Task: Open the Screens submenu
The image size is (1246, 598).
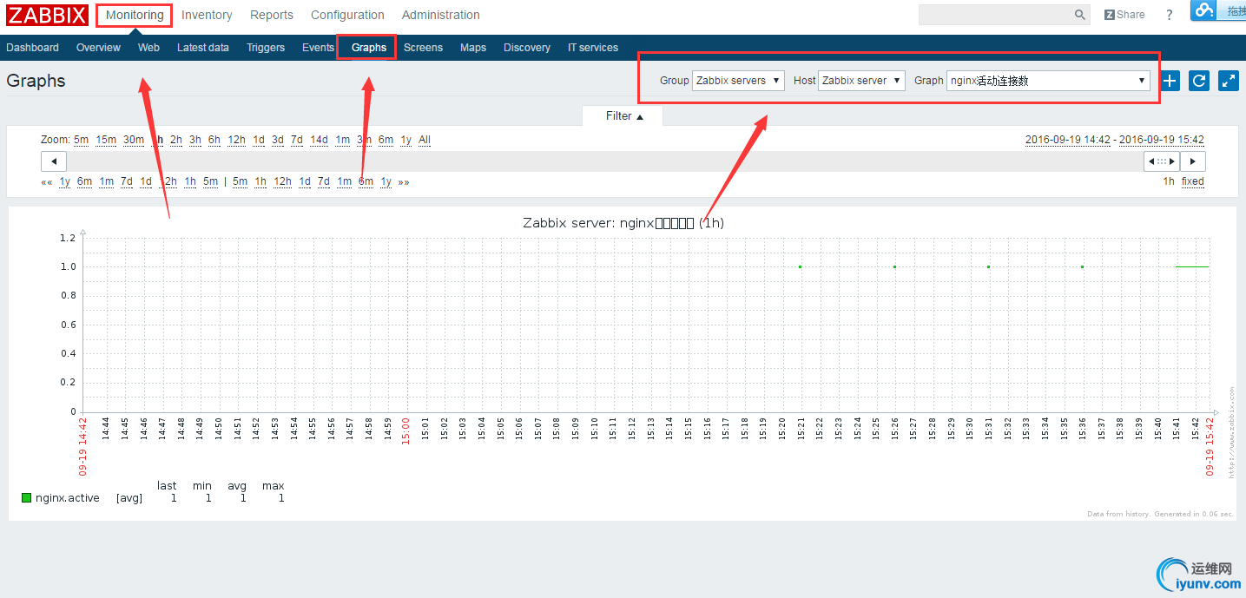Action: coord(424,48)
